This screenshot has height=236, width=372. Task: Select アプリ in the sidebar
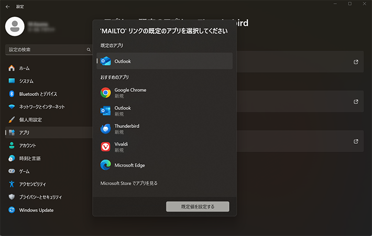49,133
